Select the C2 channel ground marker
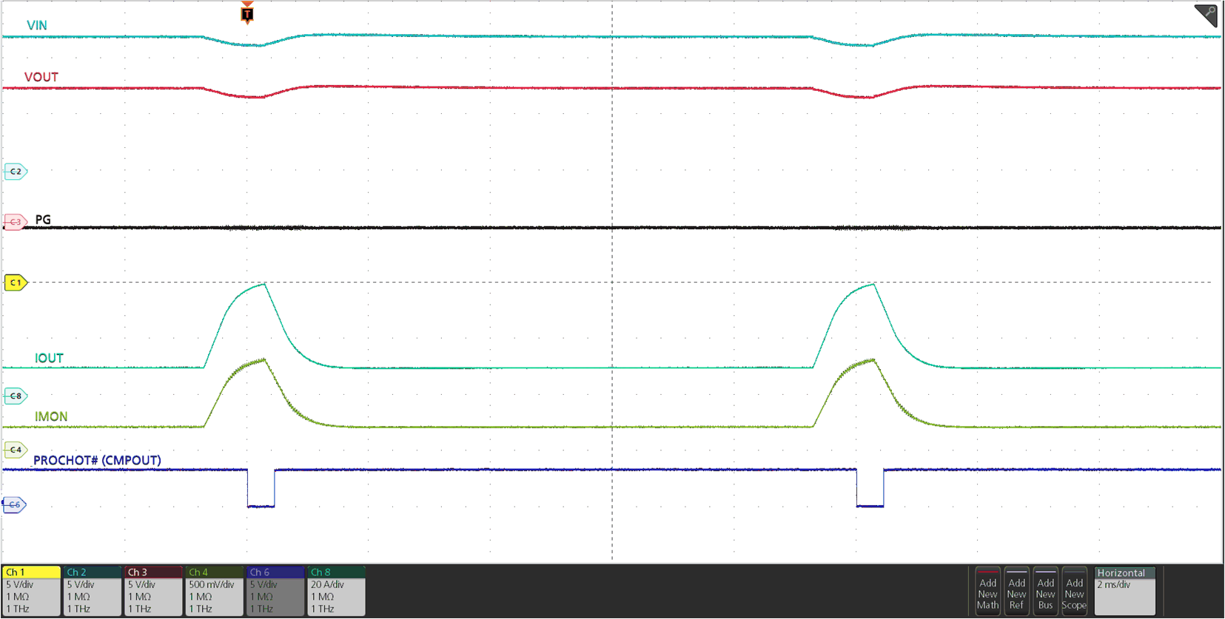This screenshot has height=619, width=1225. click(x=15, y=172)
